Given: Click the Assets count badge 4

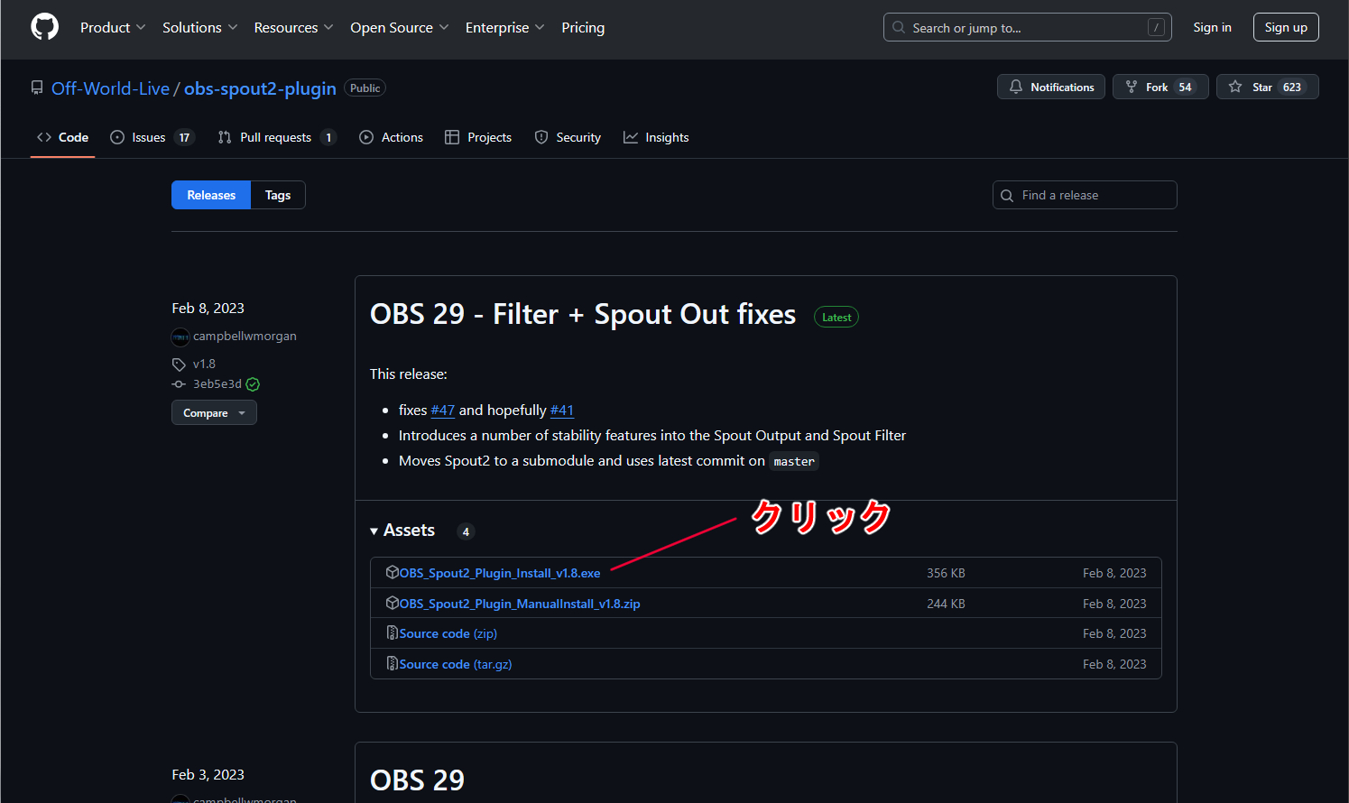Looking at the screenshot, I should coord(466,531).
